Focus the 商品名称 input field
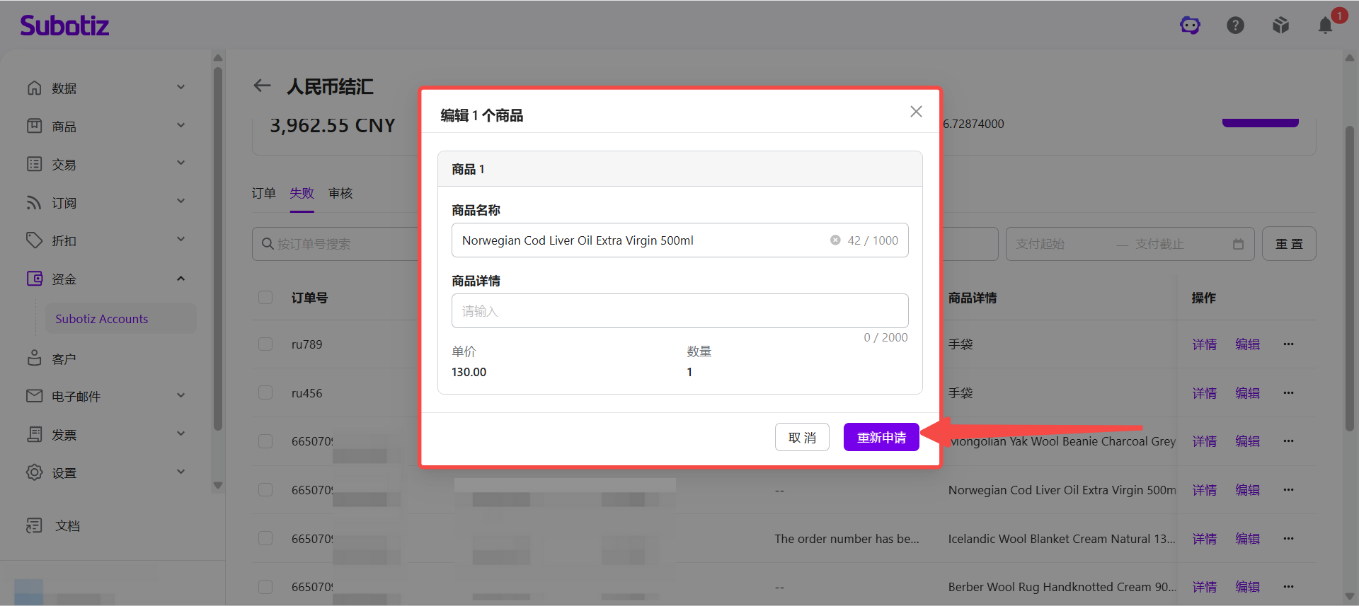Viewport: 1359px width, 606px height. [x=679, y=240]
